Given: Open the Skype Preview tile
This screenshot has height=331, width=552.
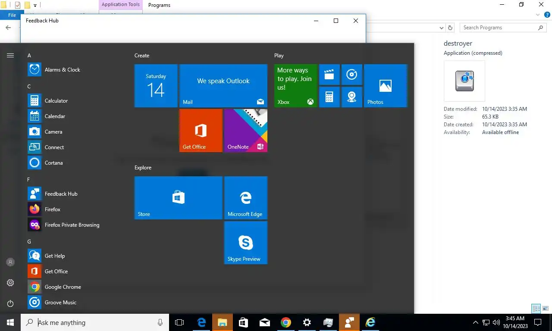Looking at the screenshot, I should click(x=246, y=243).
